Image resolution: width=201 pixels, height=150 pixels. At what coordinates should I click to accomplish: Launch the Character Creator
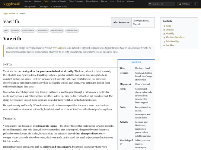pyautogui.click(x=59, y=7)
